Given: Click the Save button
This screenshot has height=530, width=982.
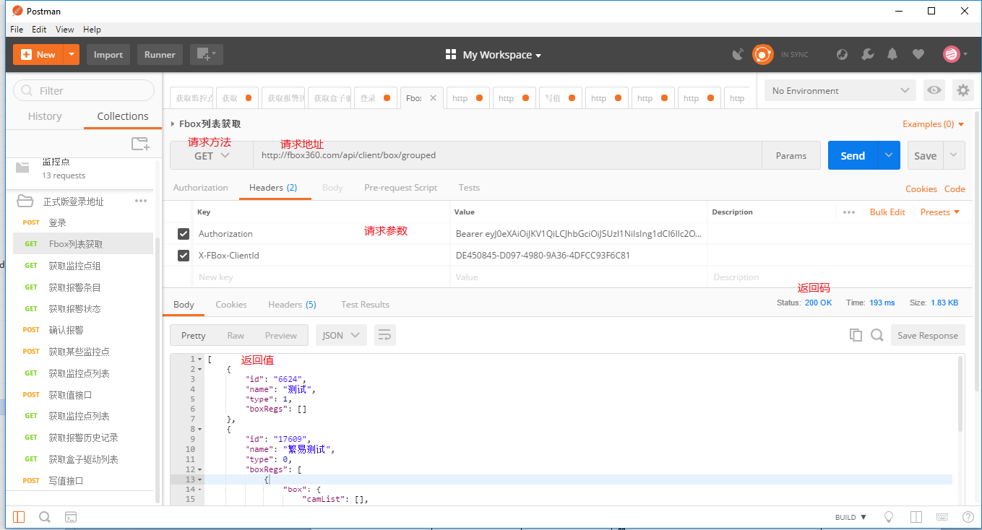Looking at the screenshot, I should (925, 155).
